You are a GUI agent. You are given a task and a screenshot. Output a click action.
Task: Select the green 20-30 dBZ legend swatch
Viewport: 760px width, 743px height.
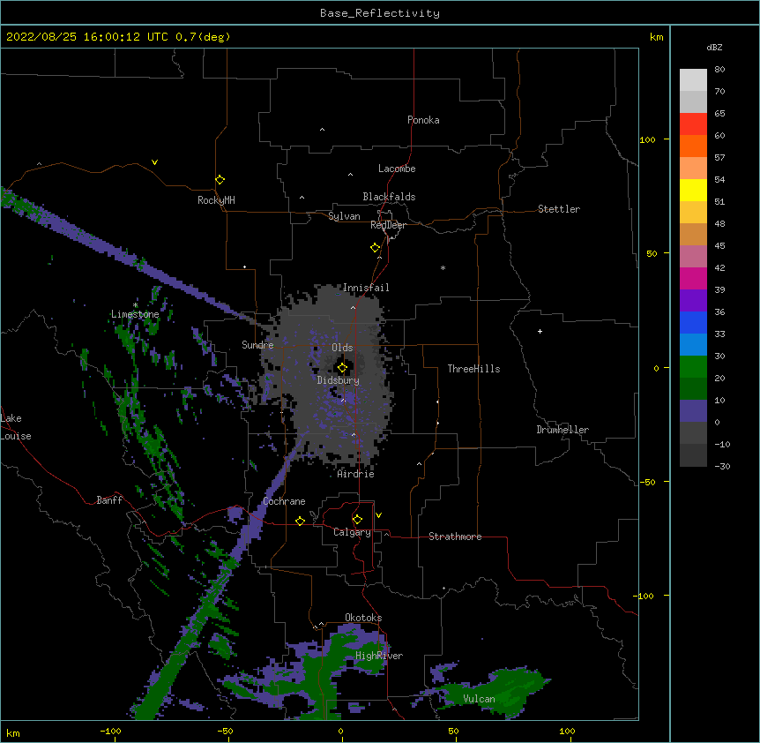click(x=693, y=367)
